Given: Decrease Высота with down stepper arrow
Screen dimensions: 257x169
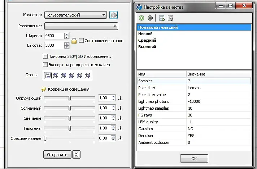Looking at the screenshot, I should [66, 47].
